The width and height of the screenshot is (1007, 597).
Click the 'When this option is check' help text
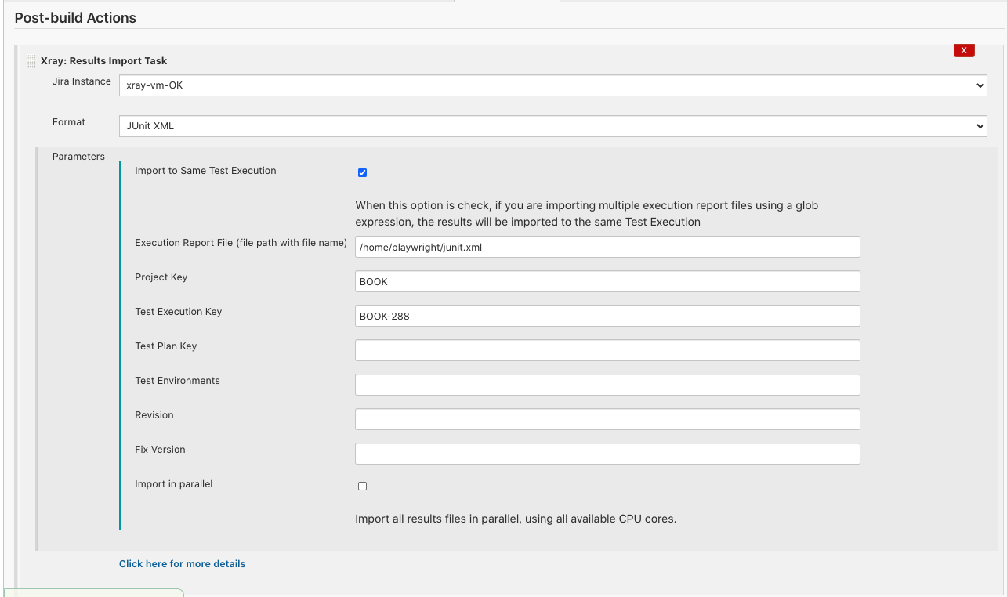click(x=587, y=214)
